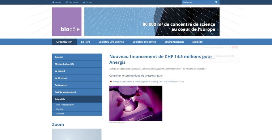Open Partenaires in sidebar
Screen dimensions: 272x140
tap(77, 85)
